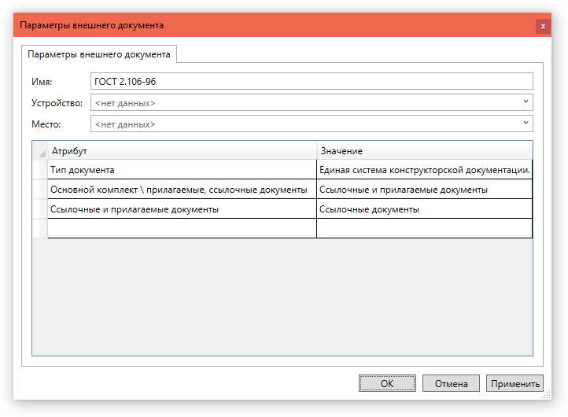Viewport: 568px width, 417px height.
Task: Click the 'Ссылочные документы' value cell
Action: (x=424, y=209)
